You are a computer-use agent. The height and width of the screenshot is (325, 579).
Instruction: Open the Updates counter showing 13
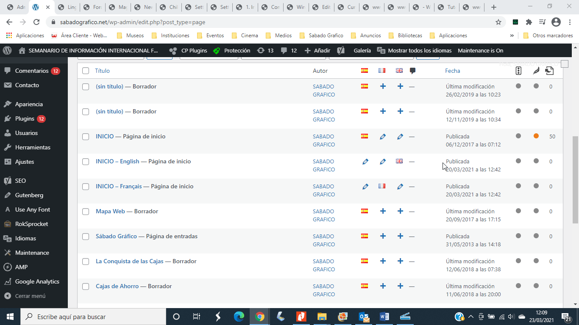265,50
